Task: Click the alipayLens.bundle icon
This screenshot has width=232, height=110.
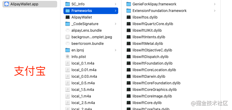Action: coord(68,30)
